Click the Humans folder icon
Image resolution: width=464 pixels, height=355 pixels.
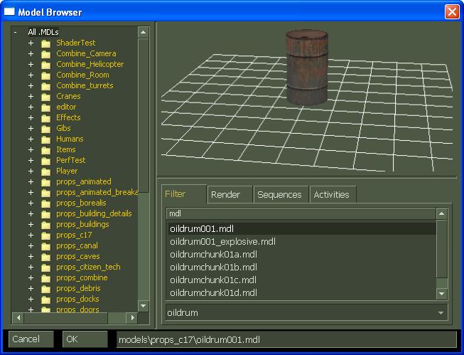46,139
